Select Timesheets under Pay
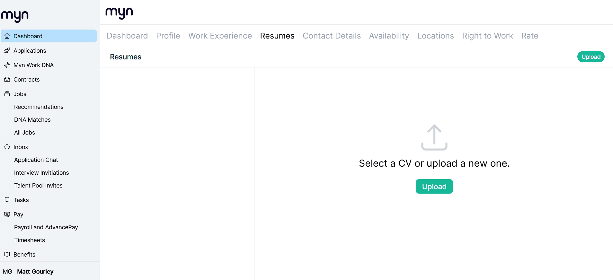The image size is (613, 280). [x=30, y=240]
